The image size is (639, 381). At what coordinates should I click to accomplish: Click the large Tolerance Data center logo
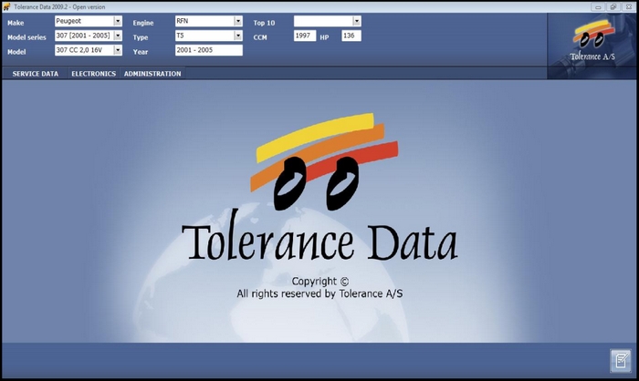coord(319,187)
